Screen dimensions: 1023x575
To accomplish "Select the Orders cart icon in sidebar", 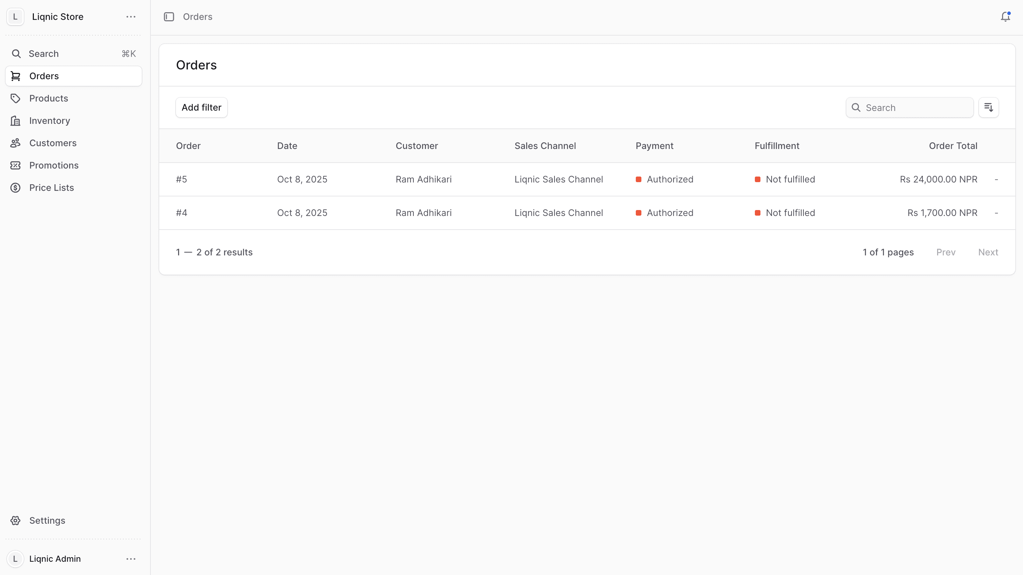I will 16,76.
